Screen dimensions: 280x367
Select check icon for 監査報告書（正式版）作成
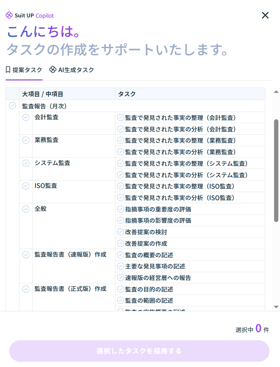click(26, 289)
